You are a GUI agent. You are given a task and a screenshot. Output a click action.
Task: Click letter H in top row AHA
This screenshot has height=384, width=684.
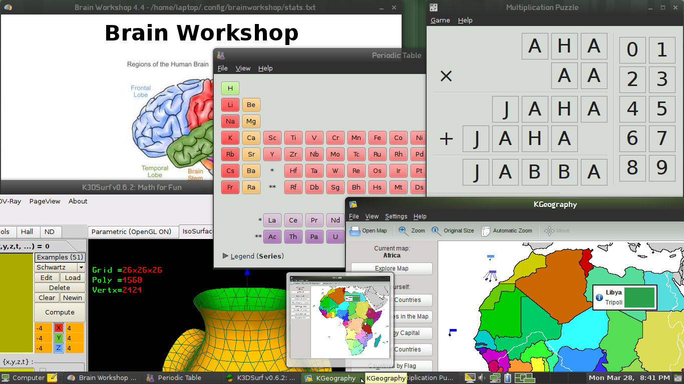click(x=564, y=46)
